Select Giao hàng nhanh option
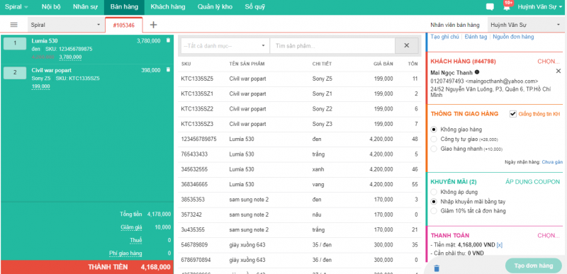Image resolution: width=567 pixels, height=274 pixels. [x=434, y=149]
